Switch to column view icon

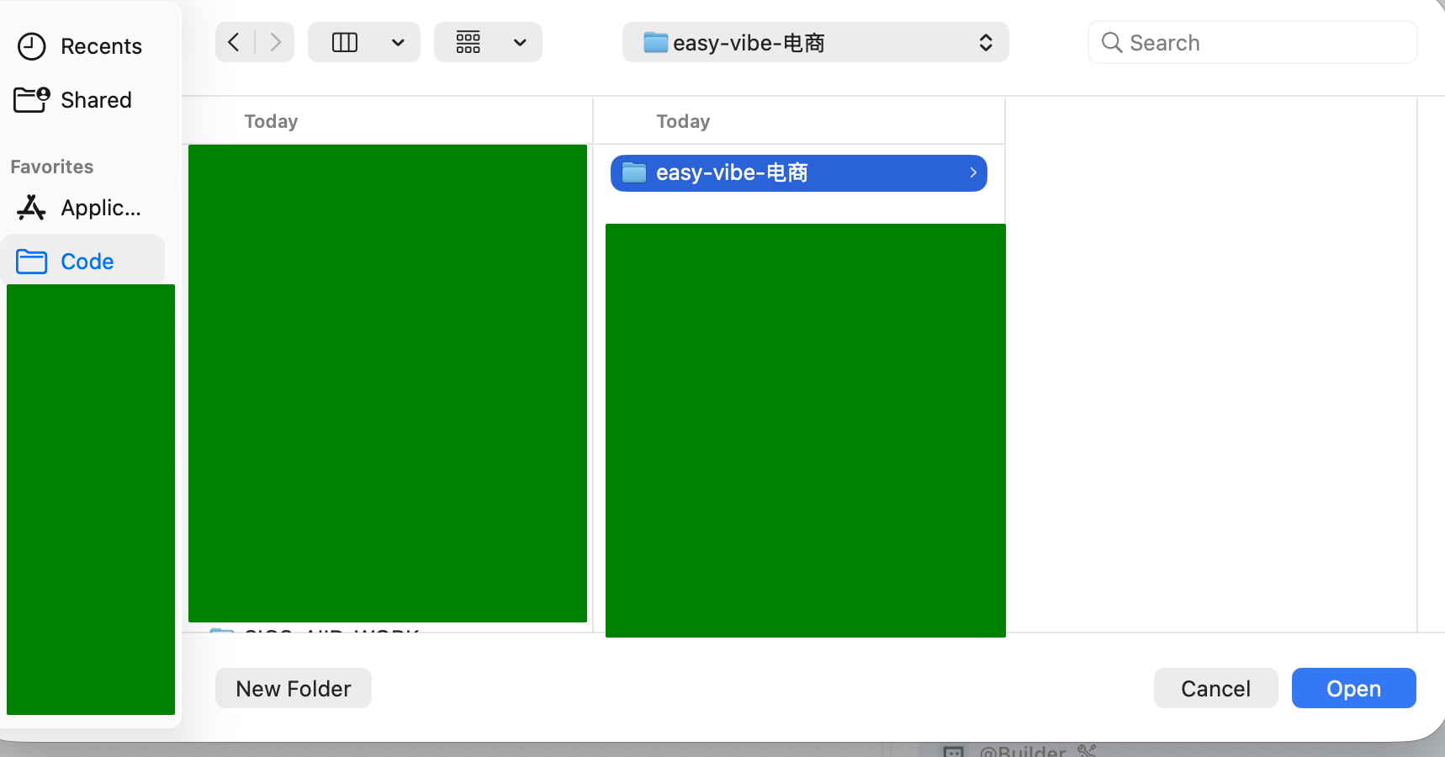(345, 42)
